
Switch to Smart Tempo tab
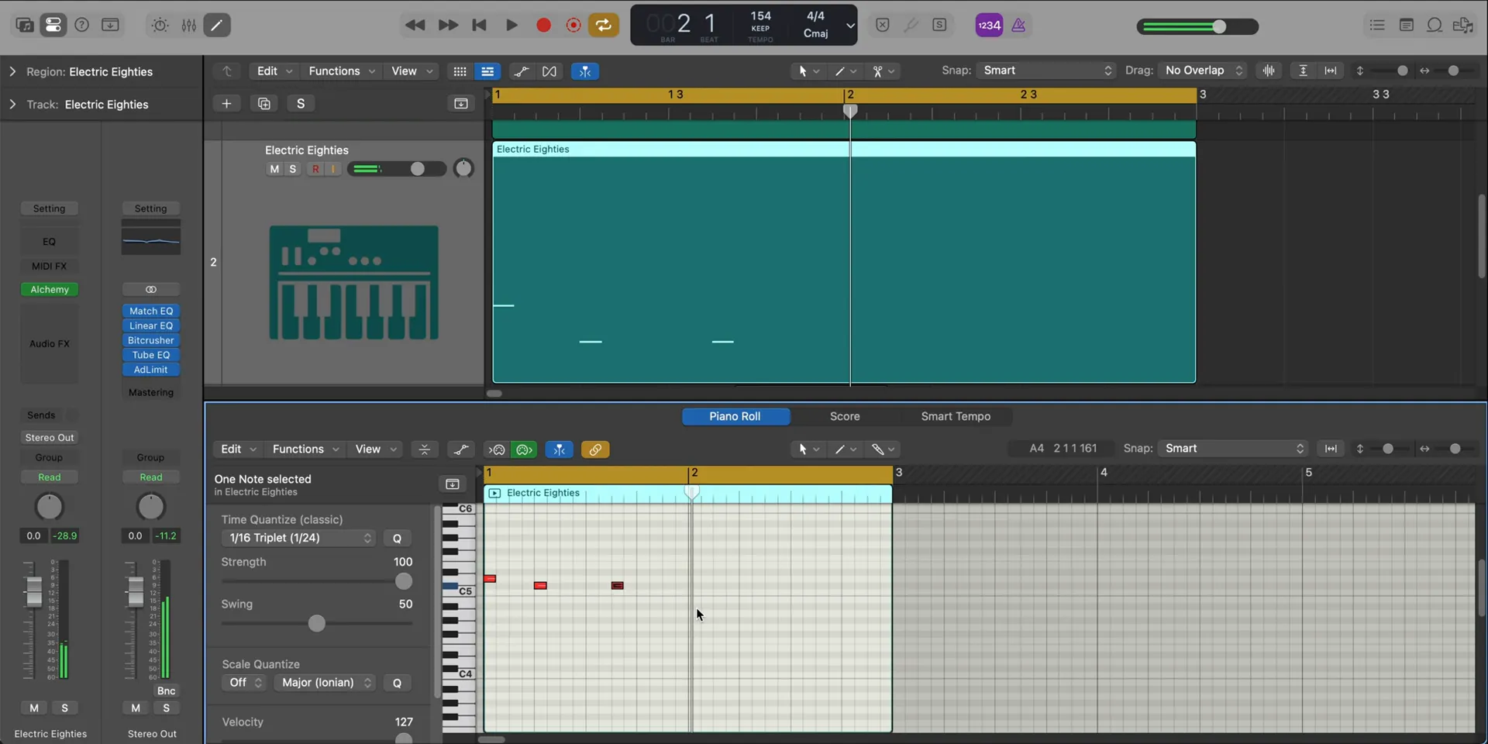tap(956, 416)
